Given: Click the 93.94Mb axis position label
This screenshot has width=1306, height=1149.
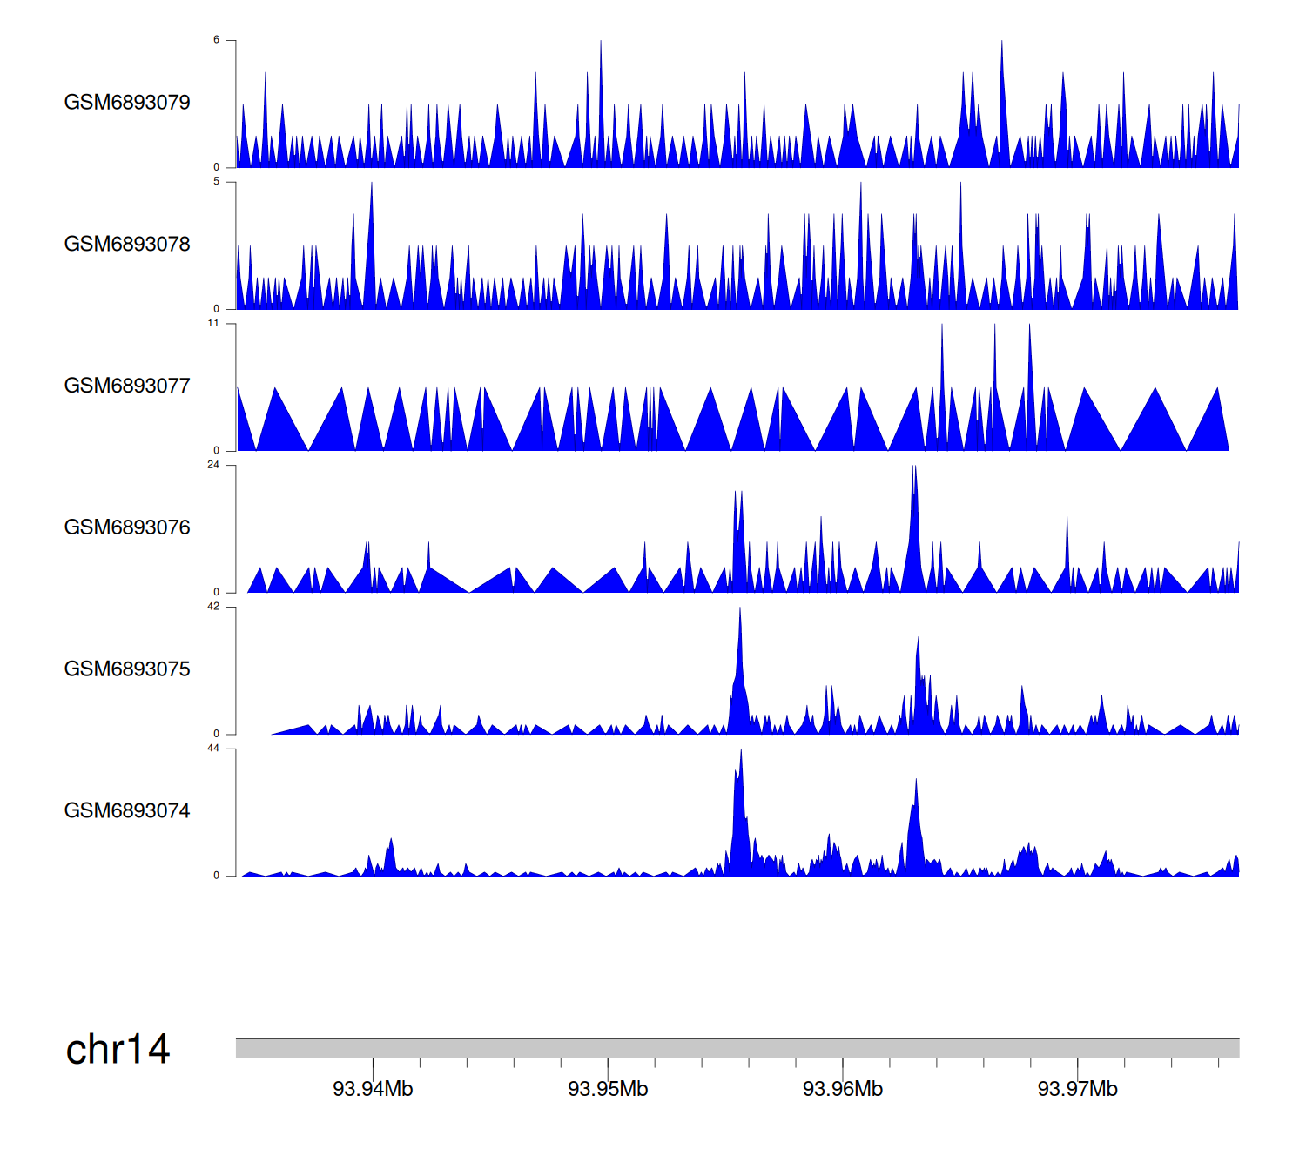Looking at the screenshot, I should (373, 1089).
